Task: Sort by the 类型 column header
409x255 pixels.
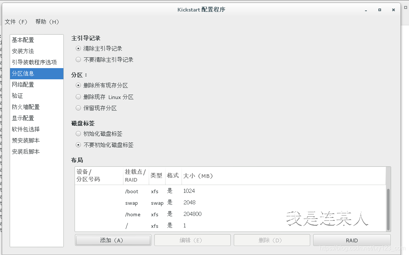Action: [x=157, y=176]
